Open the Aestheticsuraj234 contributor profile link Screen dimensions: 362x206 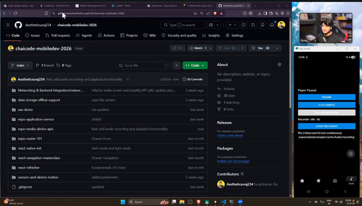click(240, 184)
